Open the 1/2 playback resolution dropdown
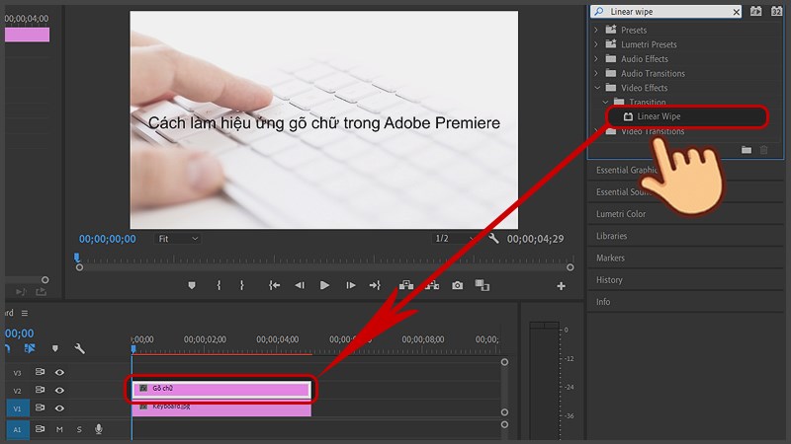The image size is (791, 444). click(x=454, y=239)
